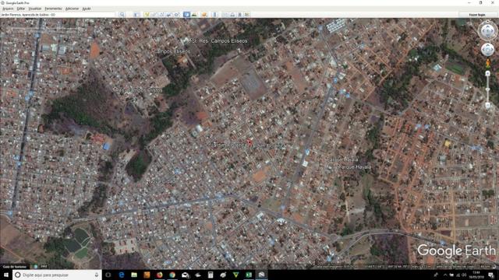Click the Record a Tour icon

(x=177, y=15)
